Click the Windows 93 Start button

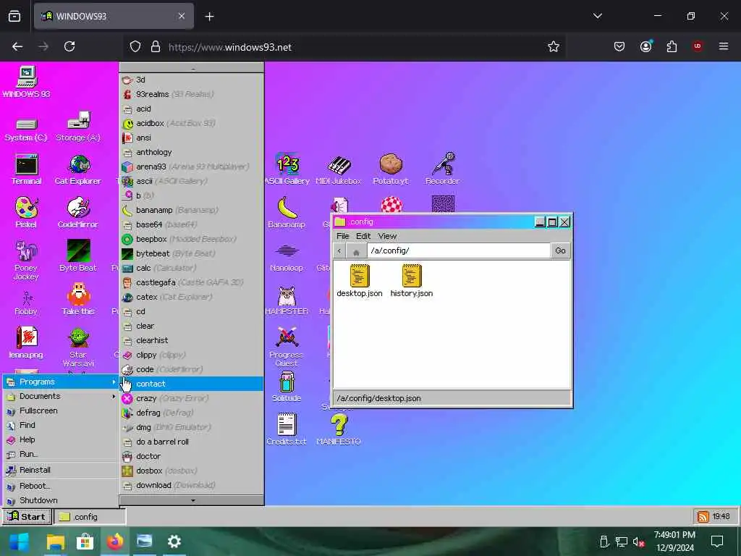click(27, 516)
